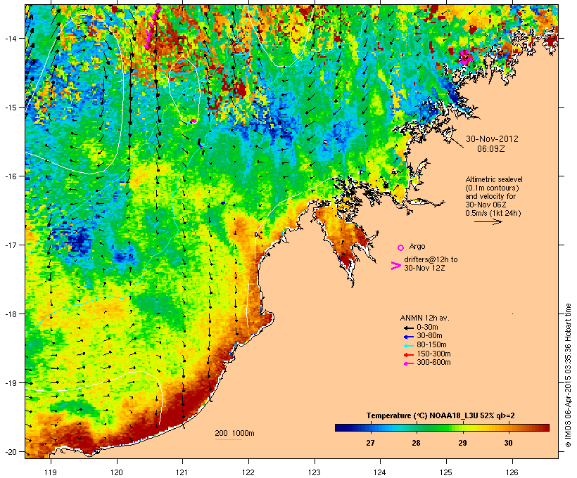Click the latitude axis label -16

pyautogui.click(x=10, y=176)
